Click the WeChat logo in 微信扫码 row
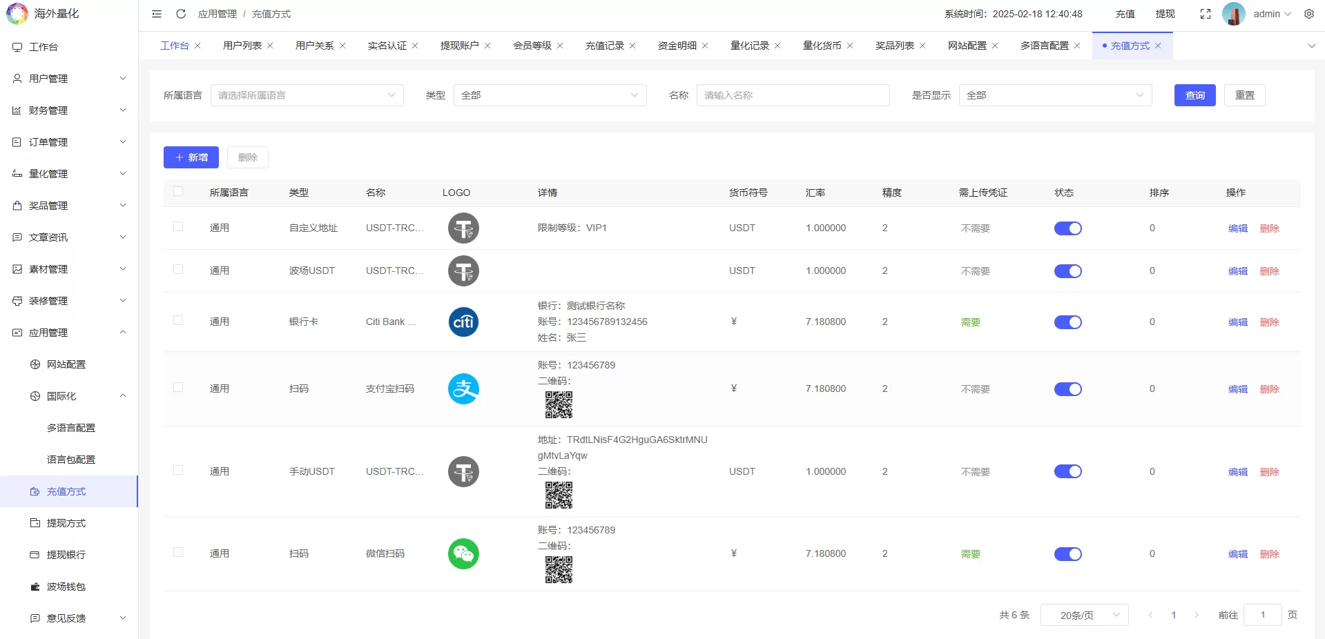 pyautogui.click(x=463, y=553)
